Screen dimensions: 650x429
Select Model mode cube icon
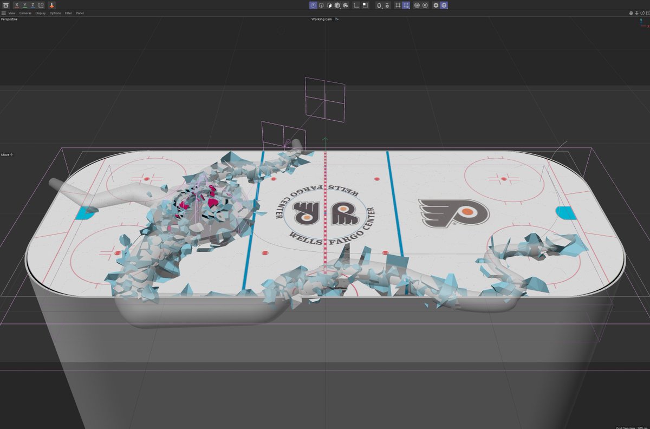click(x=337, y=5)
